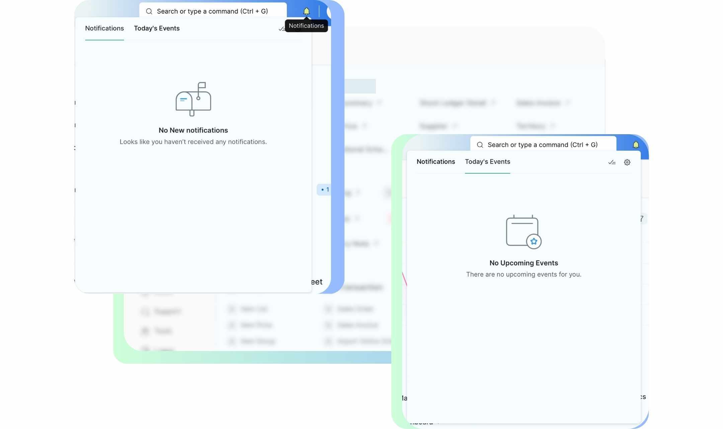Viewport: 723px width, 429px height.
Task: Click the bell icon above No Upcoming Events panel
Action: click(636, 145)
